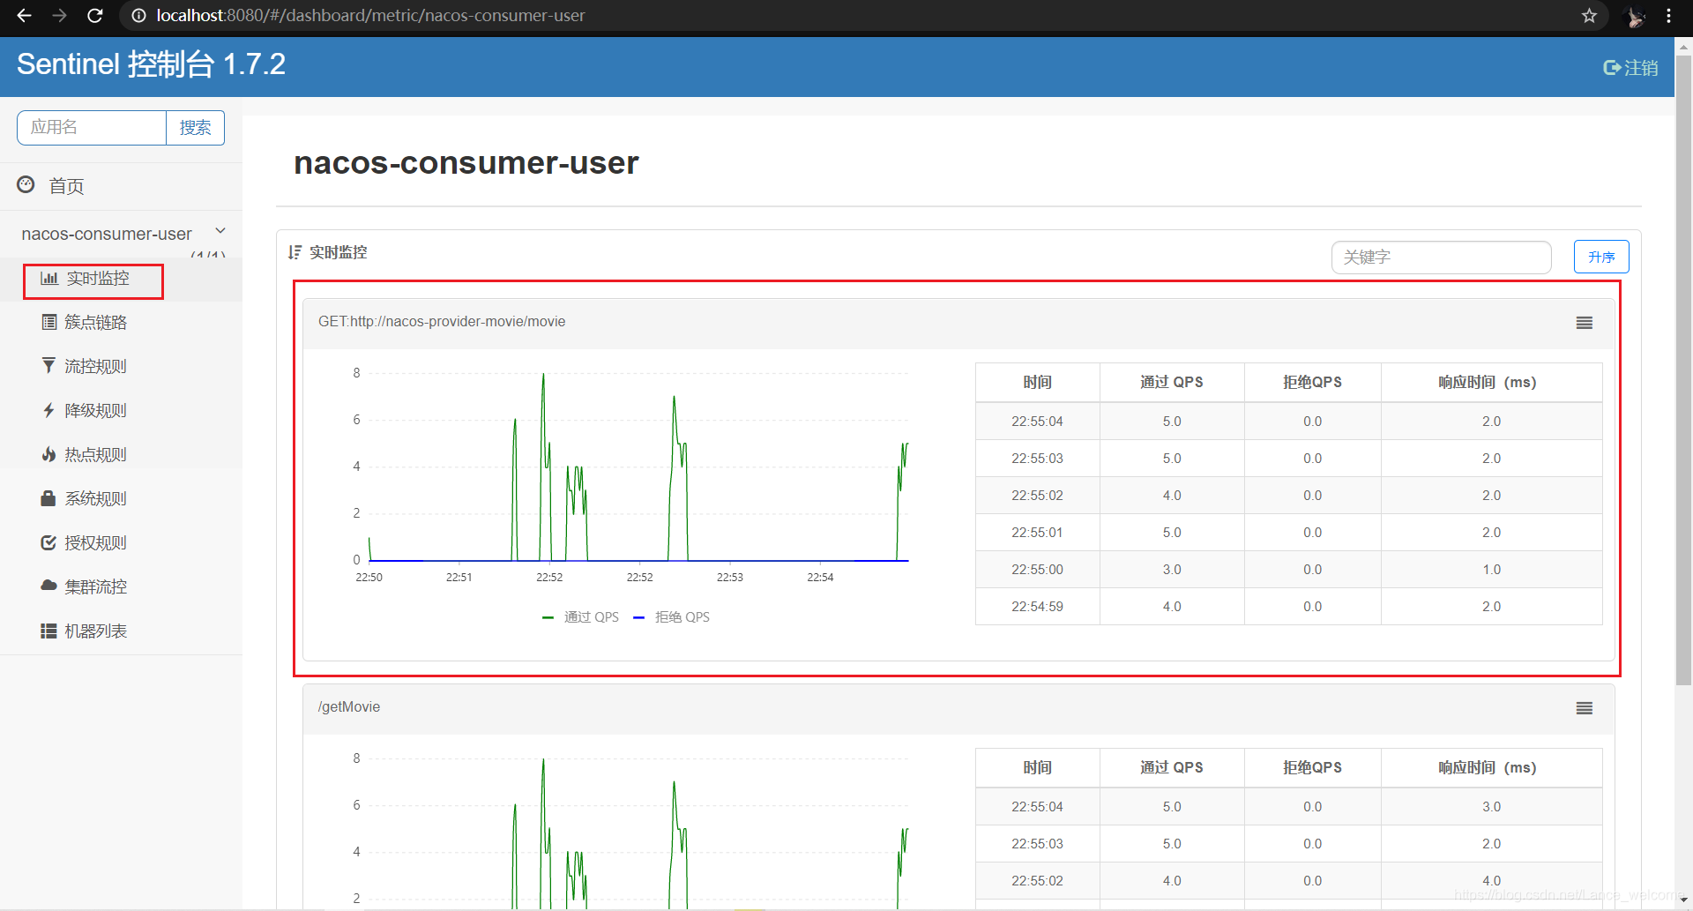The height and width of the screenshot is (911, 1693).
Task: Click the lock icon of 系统规则
Action: pyautogui.click(x=48, y=498)
